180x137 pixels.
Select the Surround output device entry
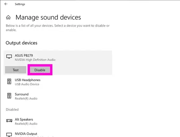[x=58, y=96]
